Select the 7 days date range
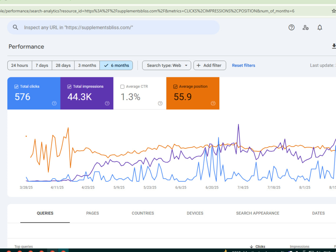Viewport: 336px width, 252px height. (42, 66)
